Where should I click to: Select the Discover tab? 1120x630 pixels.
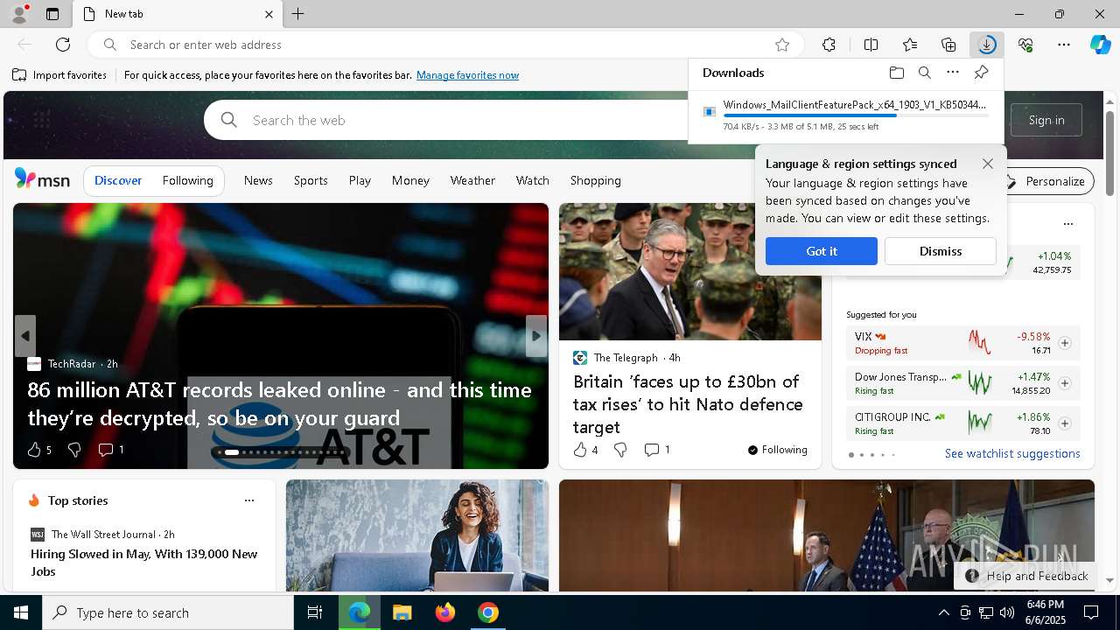(x=118, y=180)
